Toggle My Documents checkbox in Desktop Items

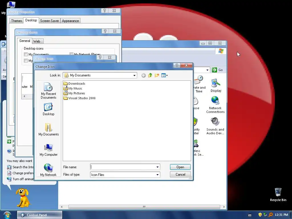pos(26,54)
